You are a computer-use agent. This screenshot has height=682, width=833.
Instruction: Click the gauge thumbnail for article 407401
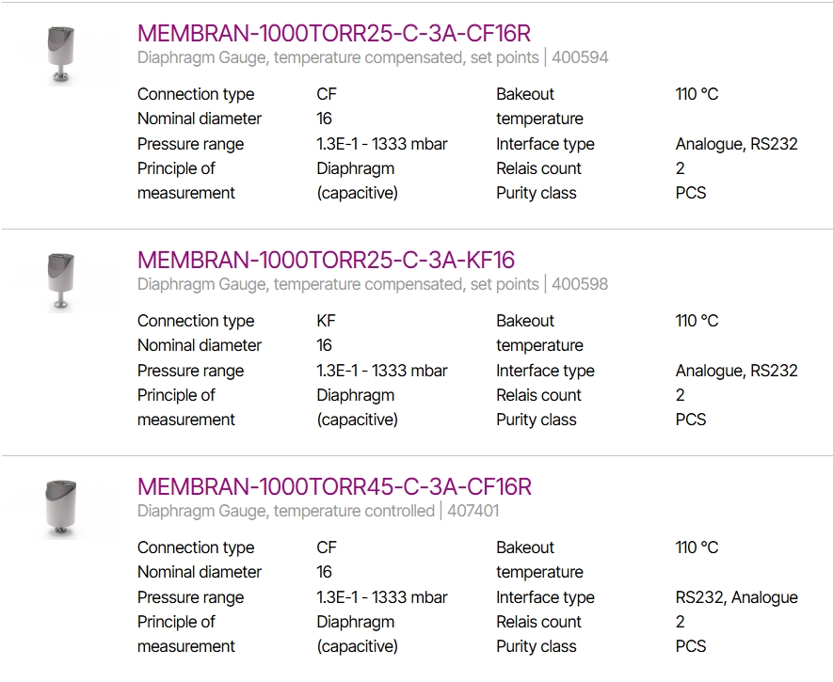61,509
